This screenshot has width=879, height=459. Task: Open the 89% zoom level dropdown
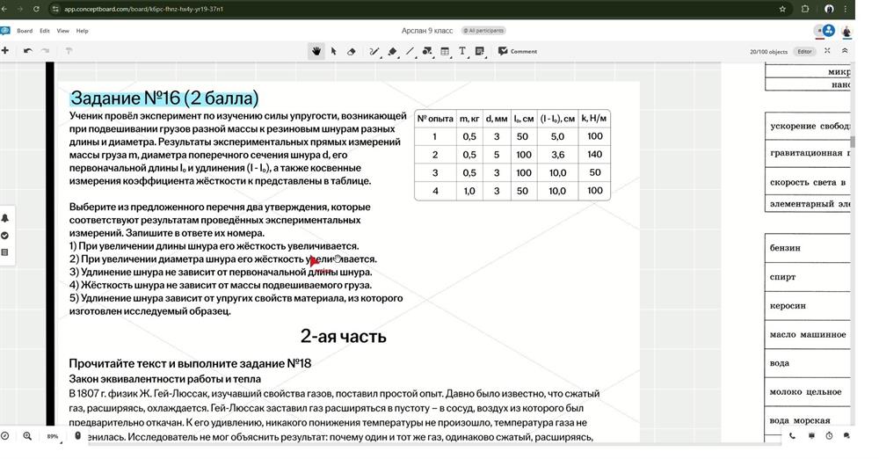pos(53,436)
